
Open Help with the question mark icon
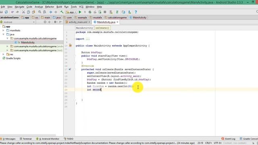136,12
